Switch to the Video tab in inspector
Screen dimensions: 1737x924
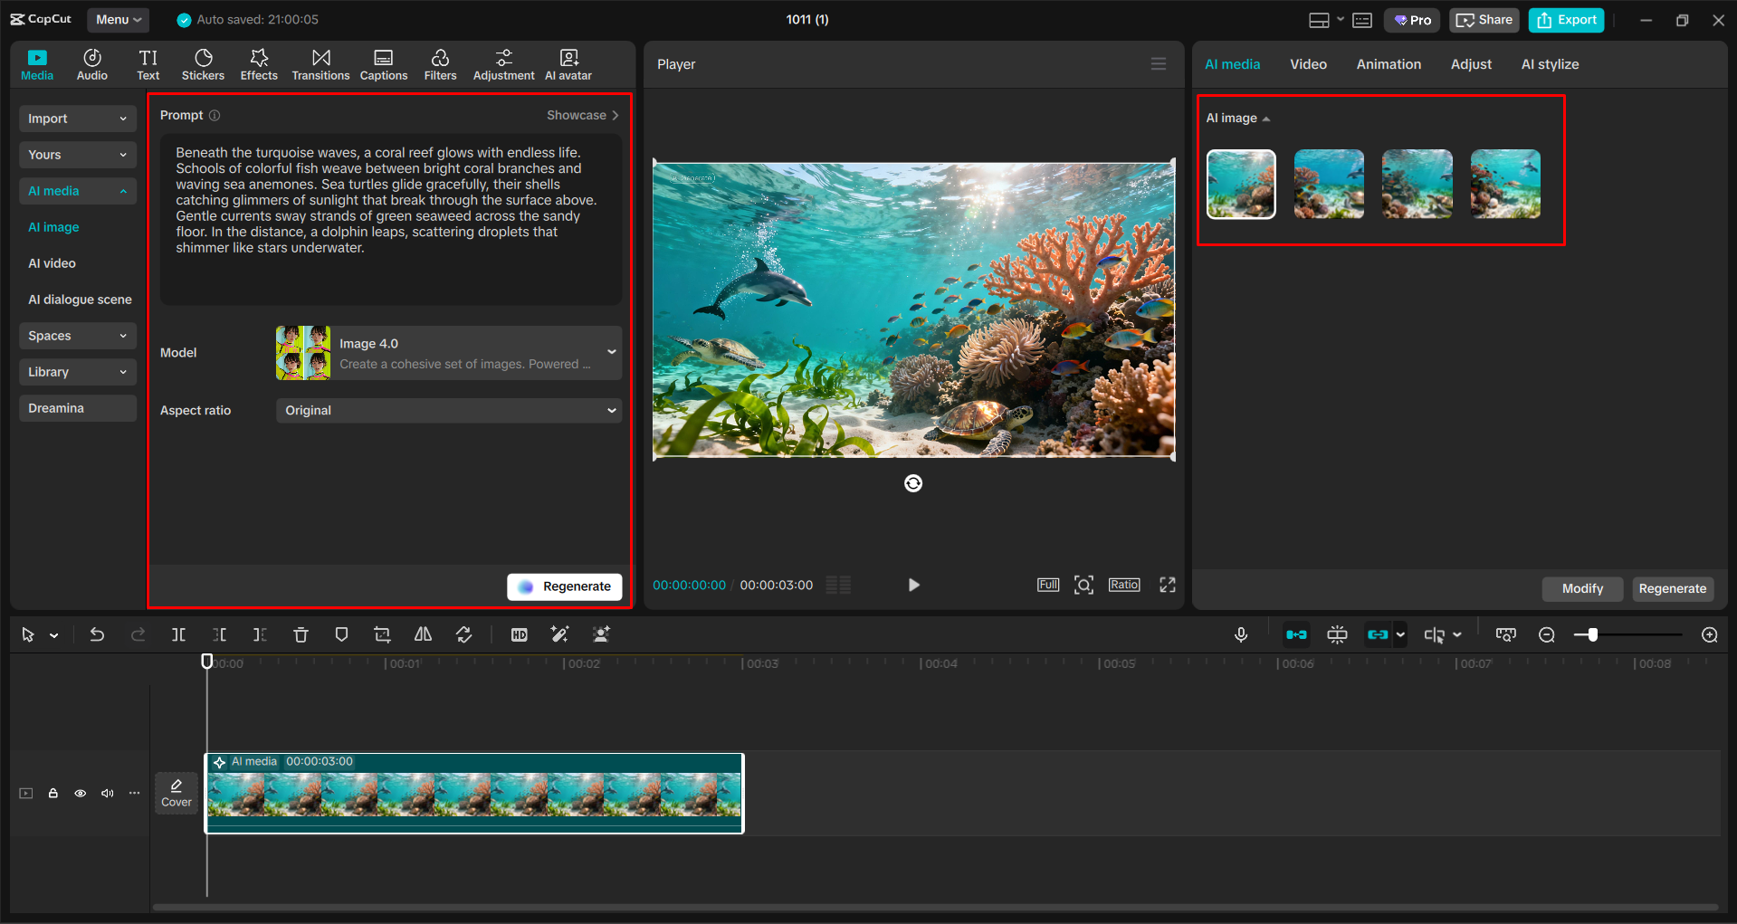(x=1308, y=64)
